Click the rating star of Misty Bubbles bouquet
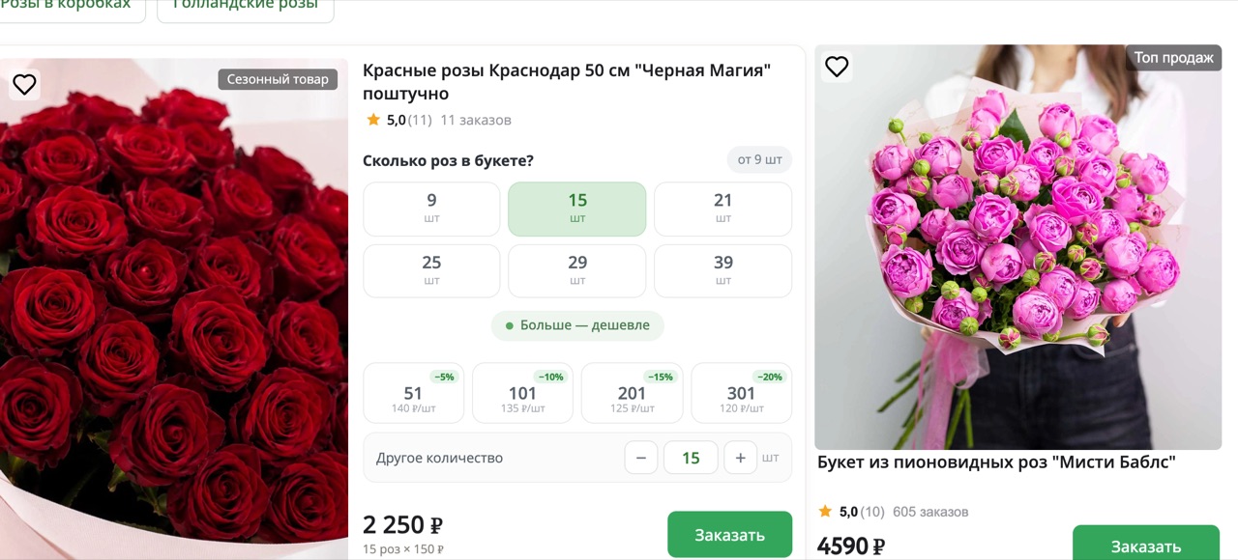1238x560 pixels. click(825, 512)
